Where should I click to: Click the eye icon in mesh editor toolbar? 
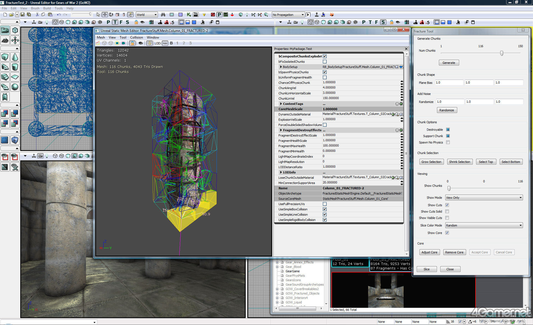pyautogui.click(x=141, y=43)
